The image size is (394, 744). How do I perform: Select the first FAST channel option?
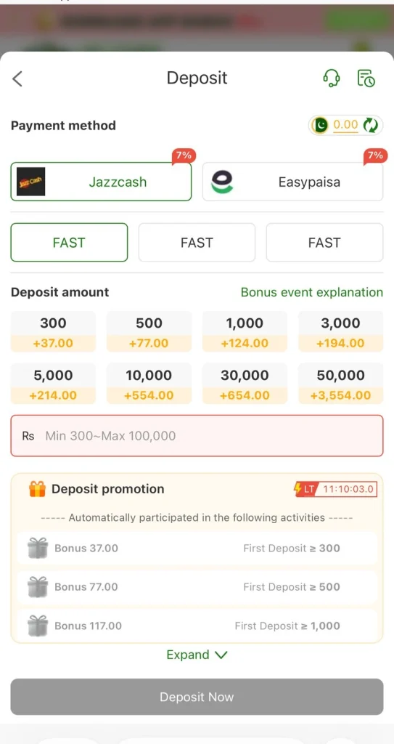(x=69, y=243)
